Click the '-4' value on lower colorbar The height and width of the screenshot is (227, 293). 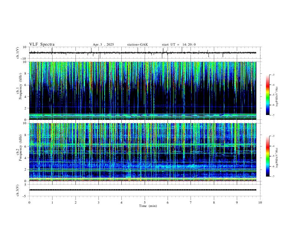273,146
